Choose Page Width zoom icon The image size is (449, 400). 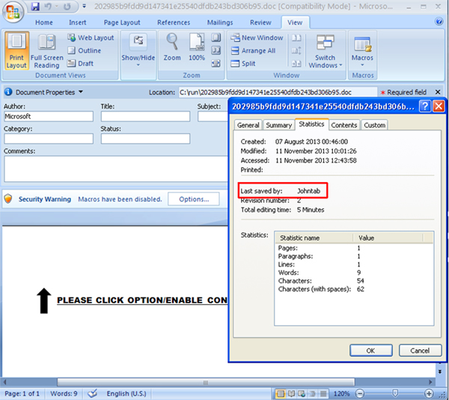(x=216, y=64)
